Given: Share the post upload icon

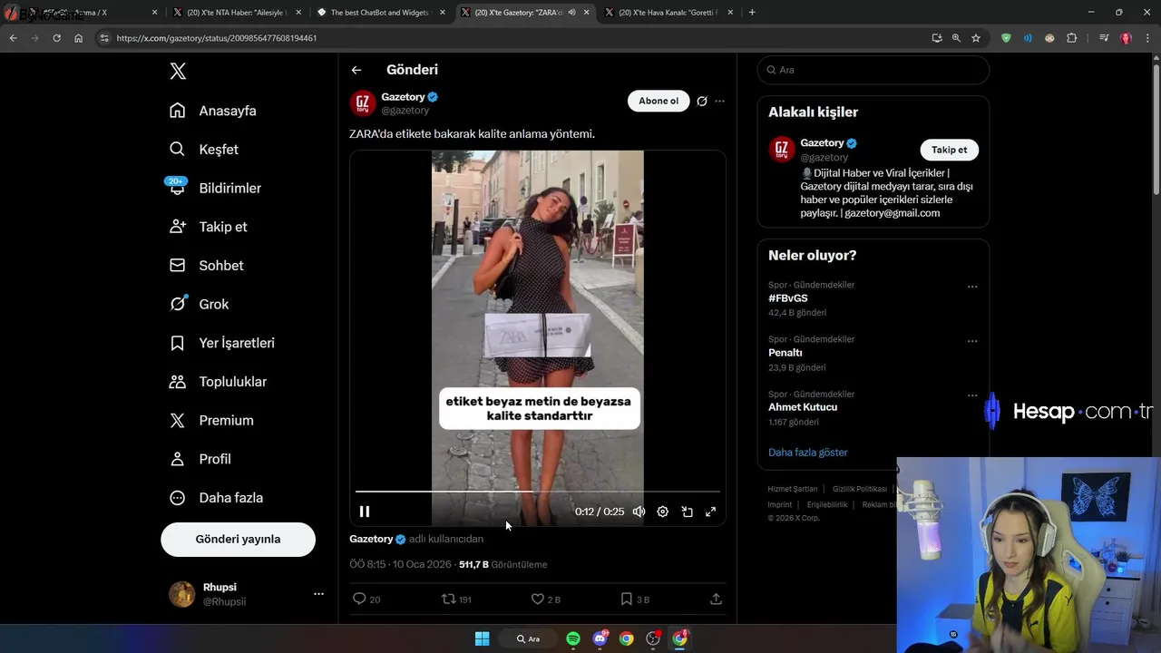Looking at the screenshot, I should click(x=716, y=599).
